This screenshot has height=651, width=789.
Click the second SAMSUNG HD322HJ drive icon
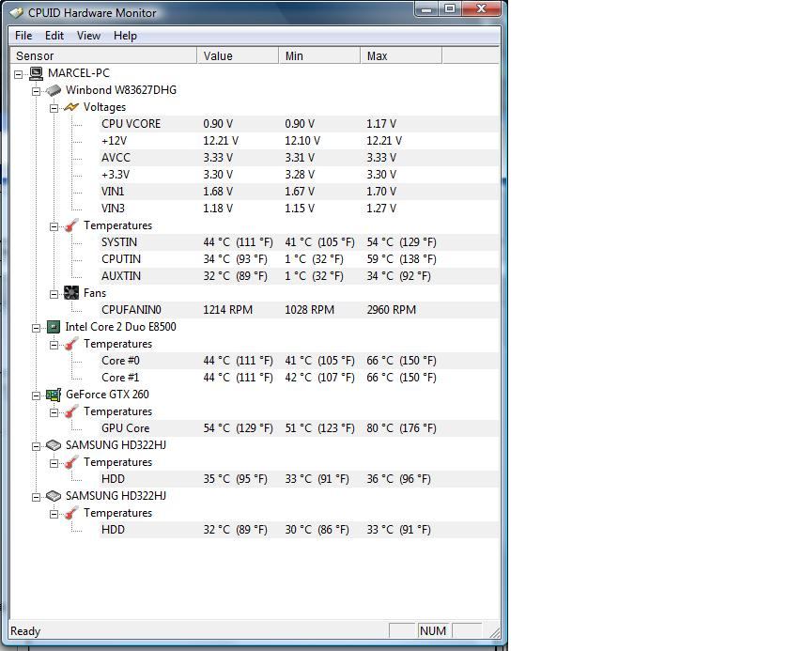pos(54,496)
